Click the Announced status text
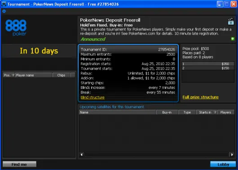Image resolution: width=238 pixels, height=170 pixels. click(93, 39)
